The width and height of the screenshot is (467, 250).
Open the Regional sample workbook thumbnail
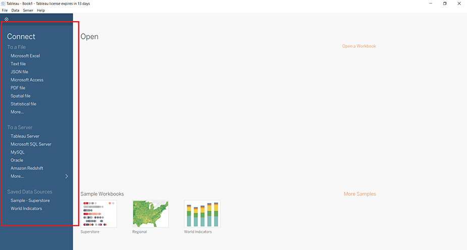150,214
